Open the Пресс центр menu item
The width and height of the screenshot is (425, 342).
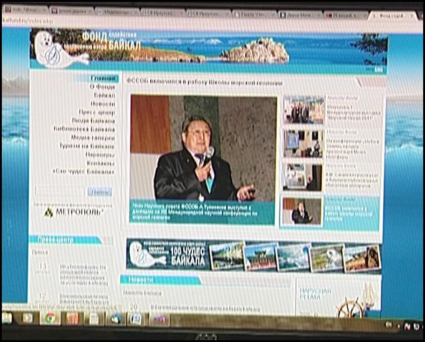click(x=97, y=112)
